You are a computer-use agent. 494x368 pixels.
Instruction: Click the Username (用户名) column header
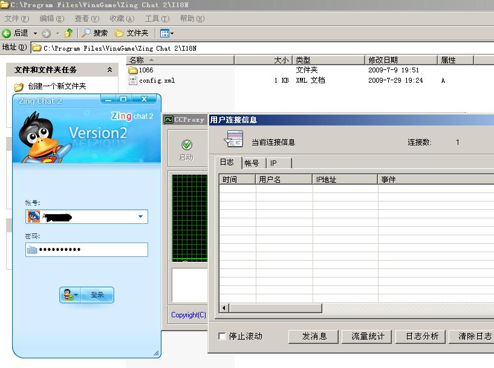[284, 179]
